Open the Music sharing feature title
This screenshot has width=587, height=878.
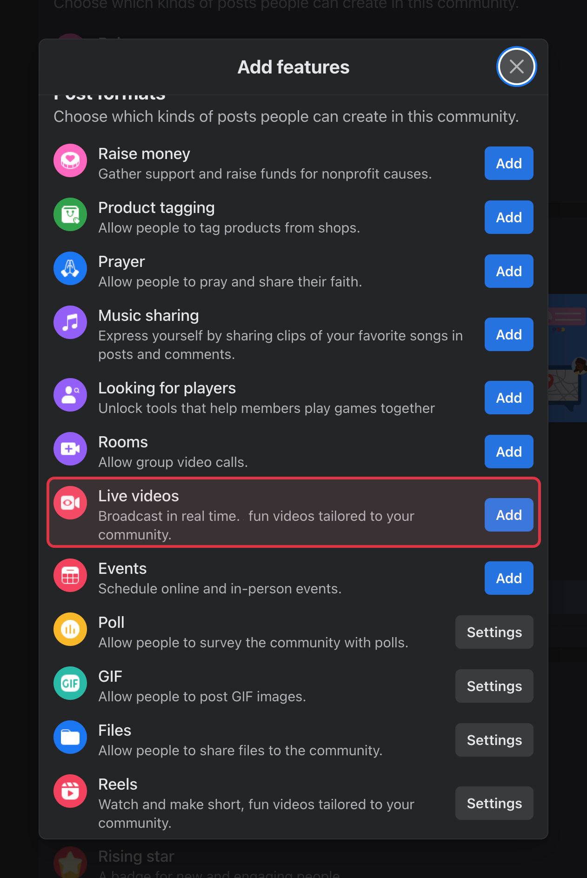coord(148,316)
